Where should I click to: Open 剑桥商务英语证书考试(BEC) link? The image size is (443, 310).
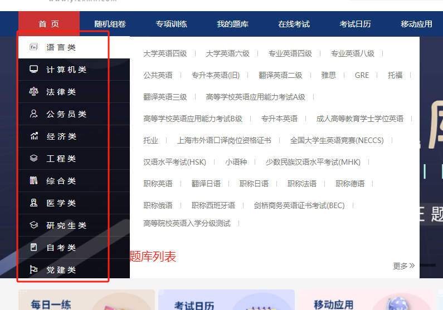299,205
